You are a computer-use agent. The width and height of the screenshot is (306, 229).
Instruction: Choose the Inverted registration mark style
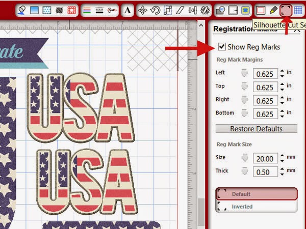click(257, 207)
